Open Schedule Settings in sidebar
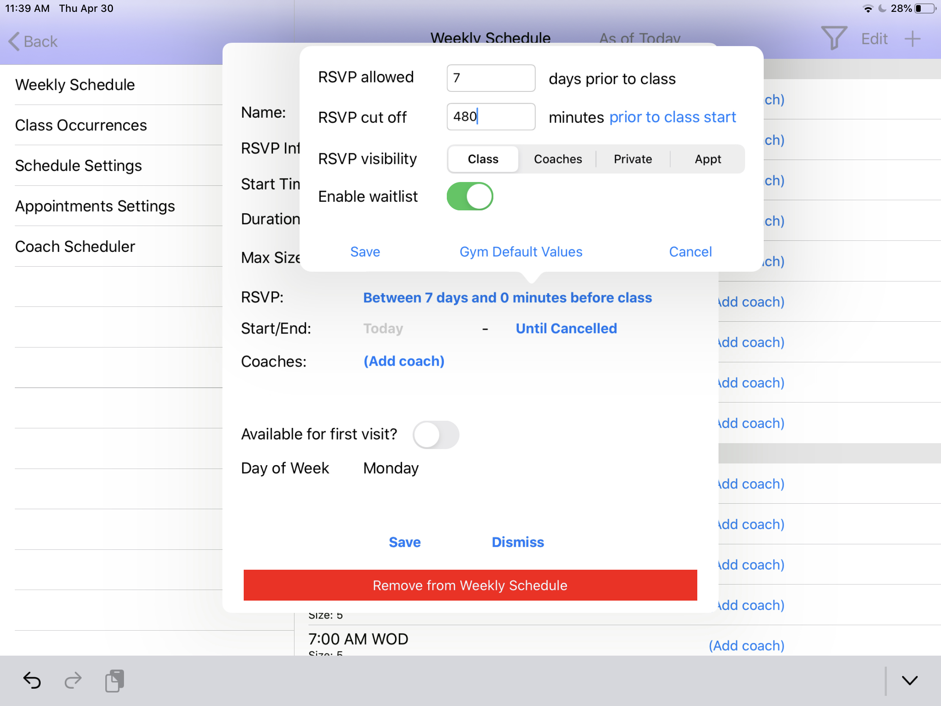Screen dimensions: 941x706 78,165
